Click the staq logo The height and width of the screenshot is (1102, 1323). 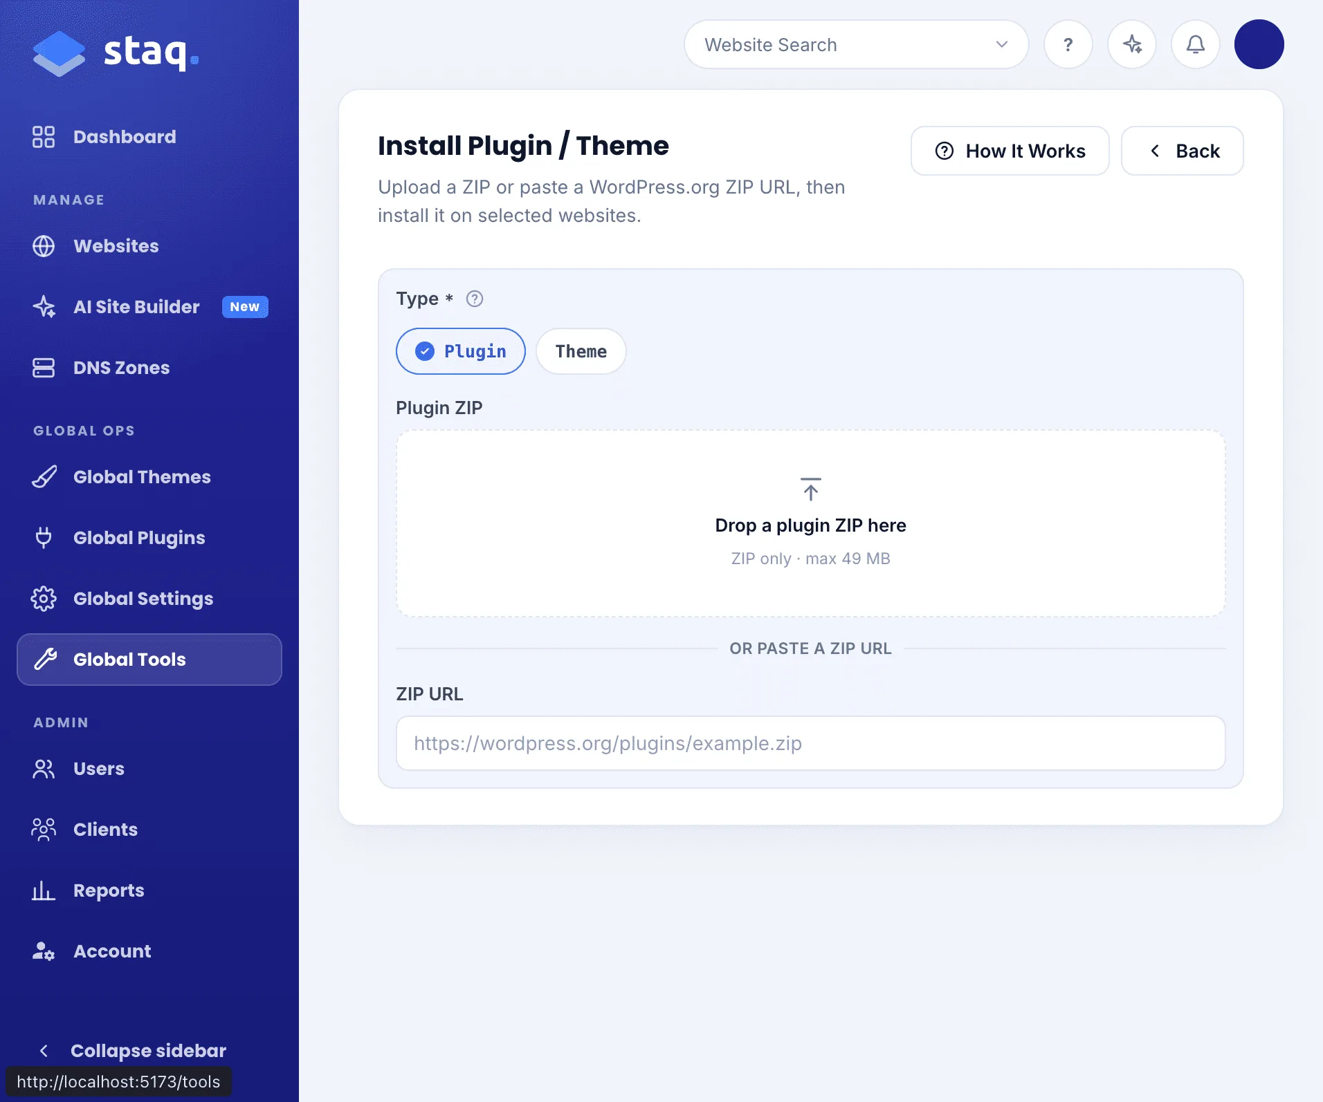(x=116, y=53)
